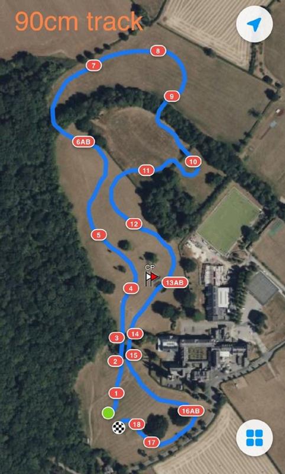Select fence marker 5
The width and height of the screenshot is (285, 474).
(x=99, y=235)
